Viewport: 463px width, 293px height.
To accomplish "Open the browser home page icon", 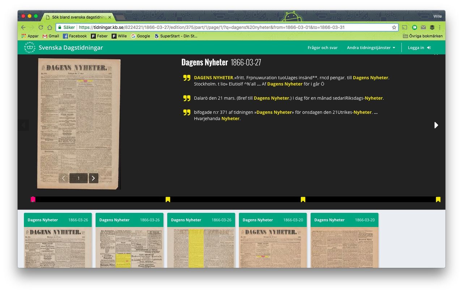I will pos(50,27).
